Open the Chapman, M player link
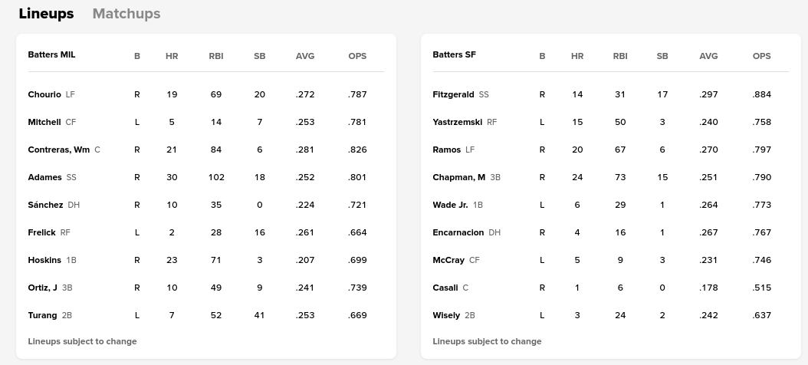Screen dimensions: 808x365 tap(458, 177)
